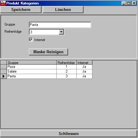Viewport: 138px width, 138px height.
Task: Close the Produkt Kategorien window
Action: [x=134, y=3]
